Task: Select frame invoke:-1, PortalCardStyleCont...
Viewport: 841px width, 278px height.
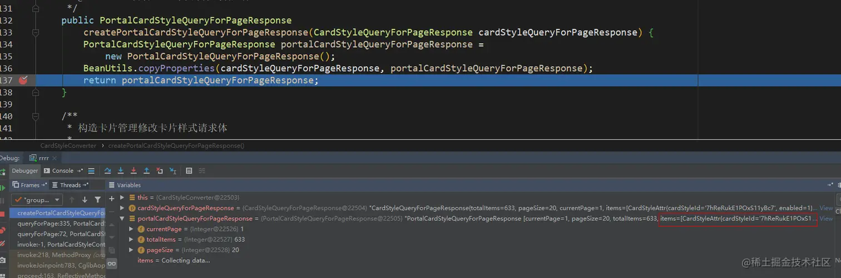Action: [x=58, y=245]
